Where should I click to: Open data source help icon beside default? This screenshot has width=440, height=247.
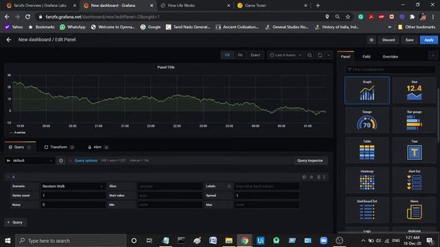pos(61,161)
